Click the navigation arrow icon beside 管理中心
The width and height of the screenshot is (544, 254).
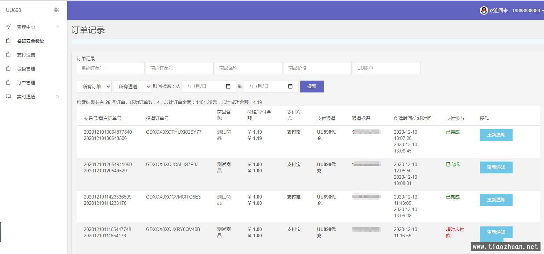[x=9, y=27]
